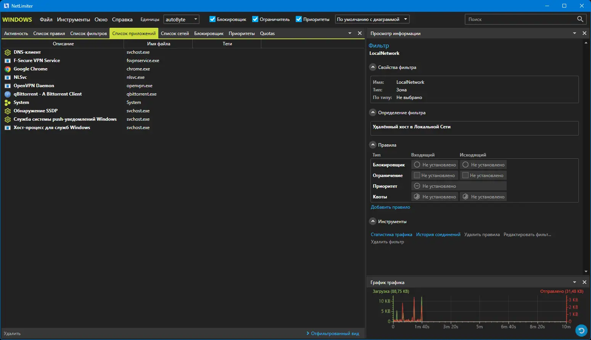This screenshot has width=591, height=340.
Task: Open the Статистика трафика link
Action: 391,235
